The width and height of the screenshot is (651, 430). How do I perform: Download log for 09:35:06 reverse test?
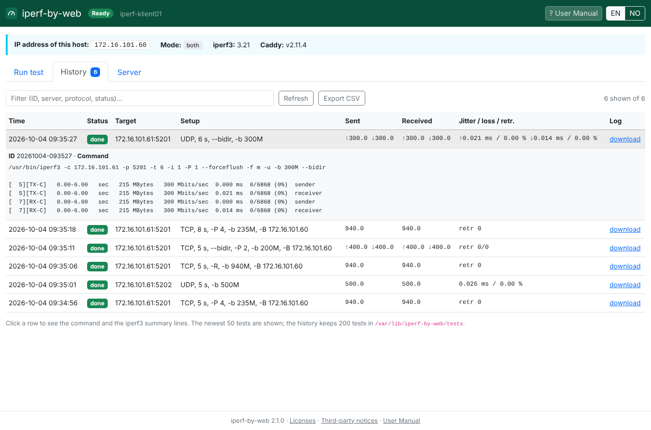625,266
